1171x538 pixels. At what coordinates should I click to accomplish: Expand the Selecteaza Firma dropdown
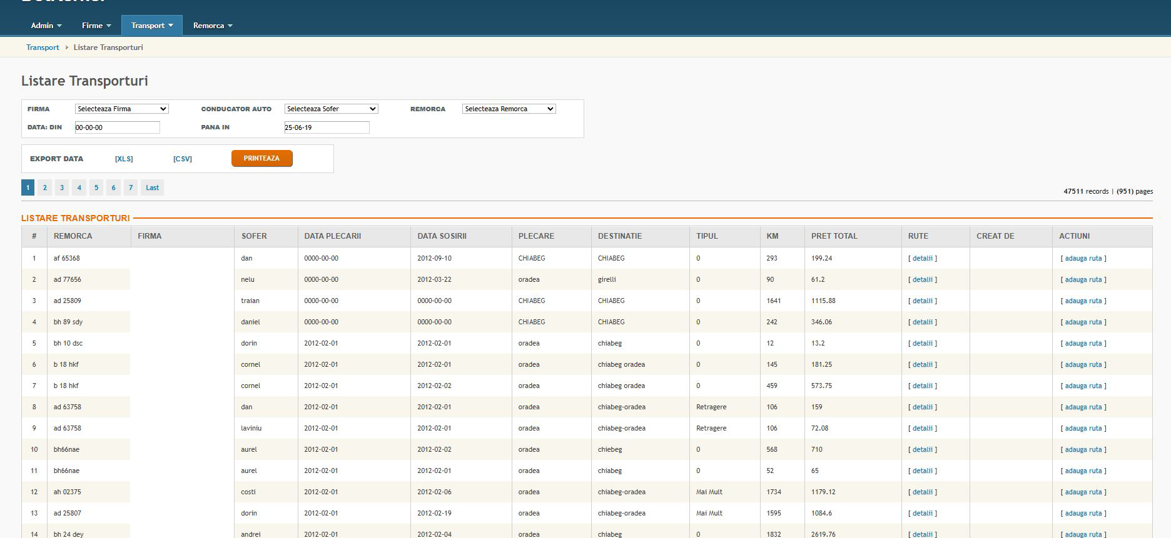[121, 109]
